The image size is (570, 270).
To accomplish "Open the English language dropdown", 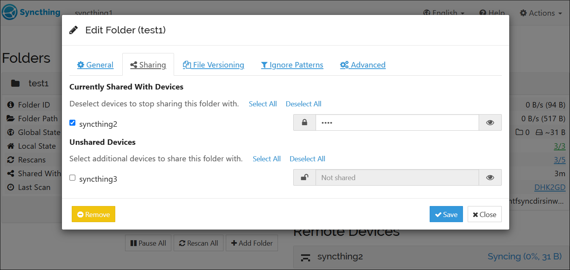I will click(x=444, y=13).
